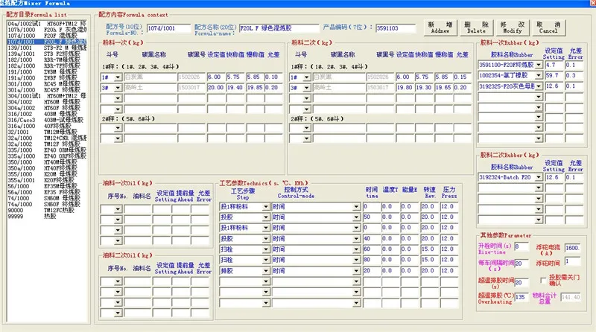Screen dimensions: 596x332
Task: Click the time value 50 in 工艺参数
Action: [x=371, y=217]
